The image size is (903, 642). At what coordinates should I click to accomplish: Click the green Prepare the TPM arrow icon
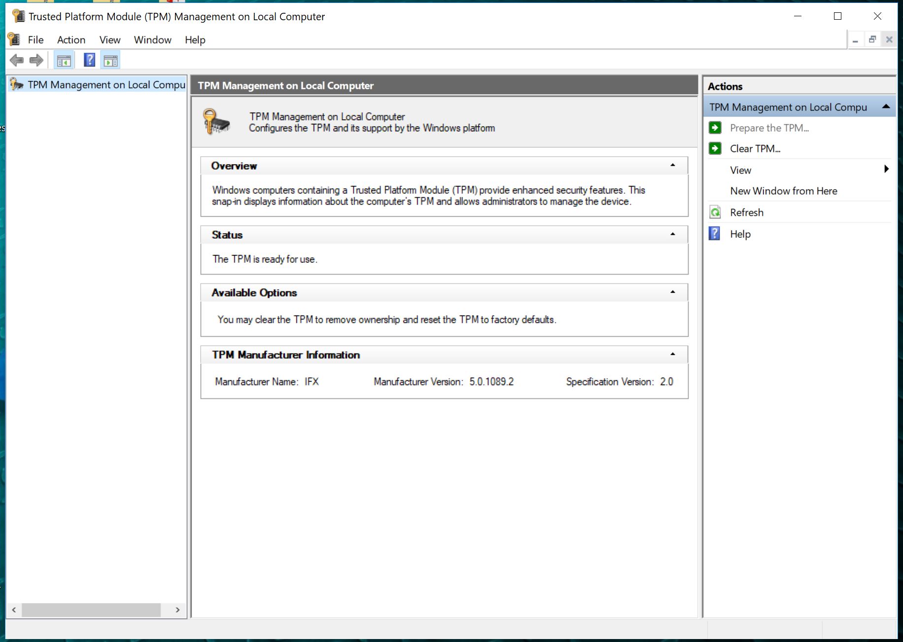point(715,128)
